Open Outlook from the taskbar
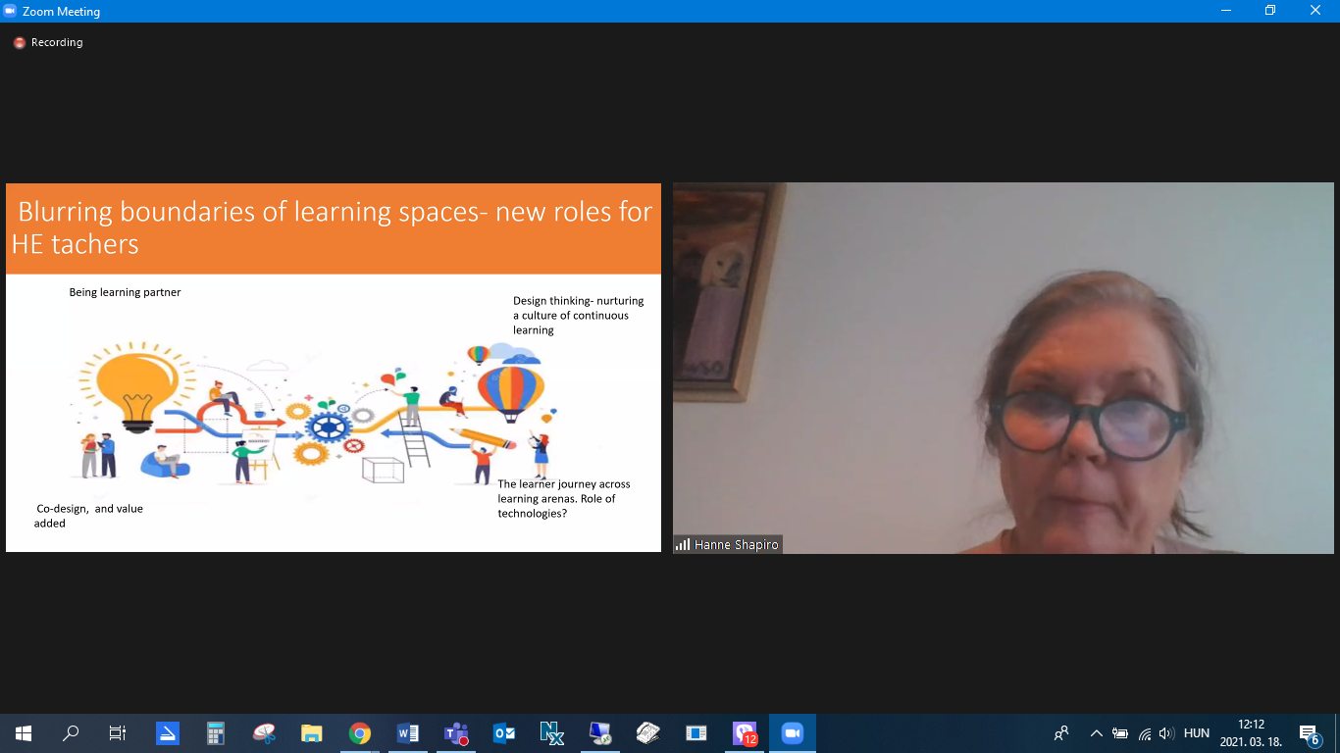The image size is (1340, 753). coord(504,733)
